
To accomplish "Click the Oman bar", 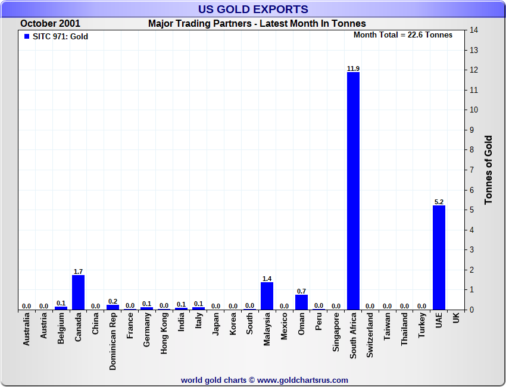I will point(301,302).
